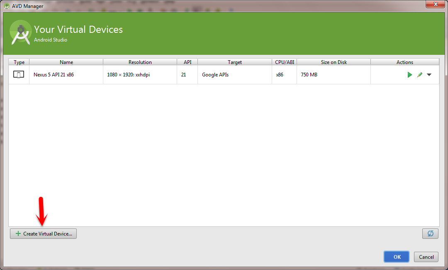Launch the Nexus 5 AVD with play icon
This screenshot has width=448, height=270.
410,75
